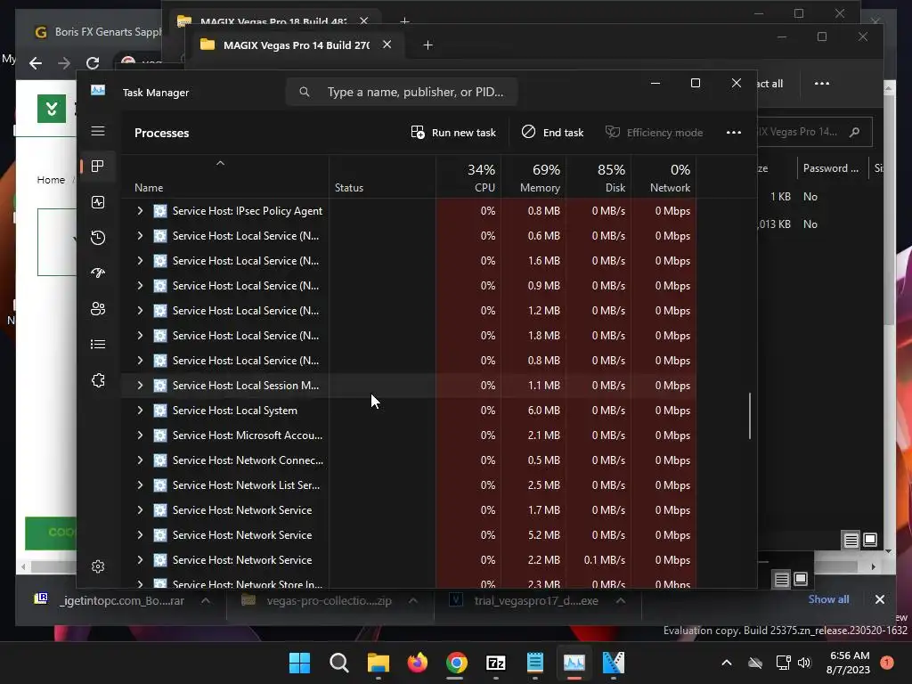Open 7-Zip from the taskbar

[495, 662]
